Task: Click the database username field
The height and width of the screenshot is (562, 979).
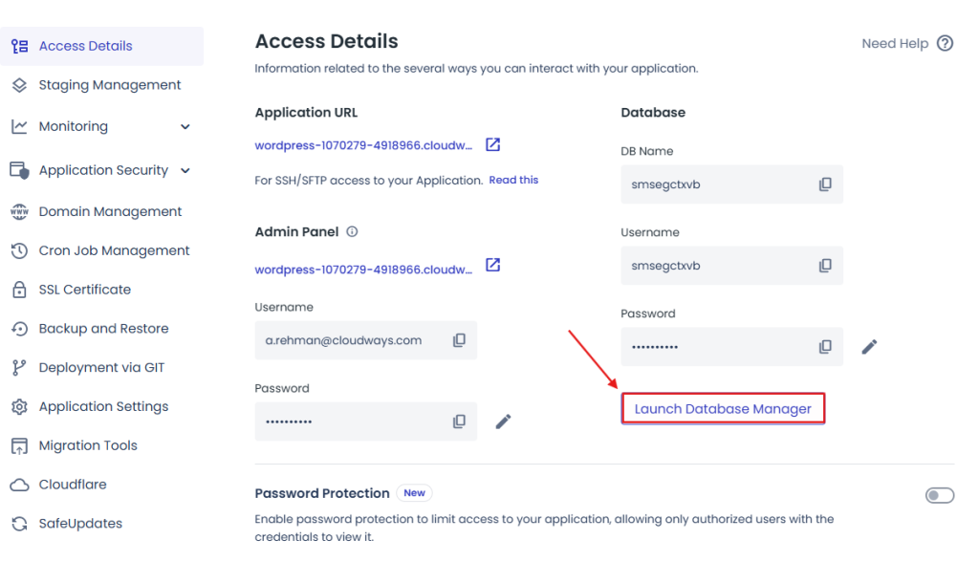Action: tap(731, 265)
